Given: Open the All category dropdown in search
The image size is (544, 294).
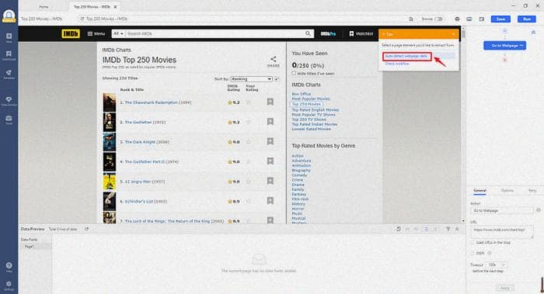Looking at the screenshot, I should 118,33.
